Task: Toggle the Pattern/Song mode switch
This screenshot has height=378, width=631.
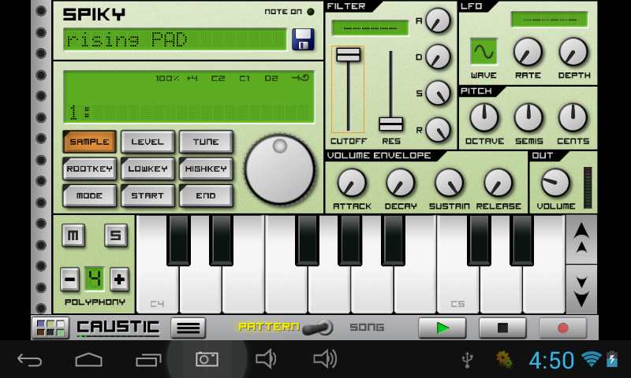Action: [318, 328]
